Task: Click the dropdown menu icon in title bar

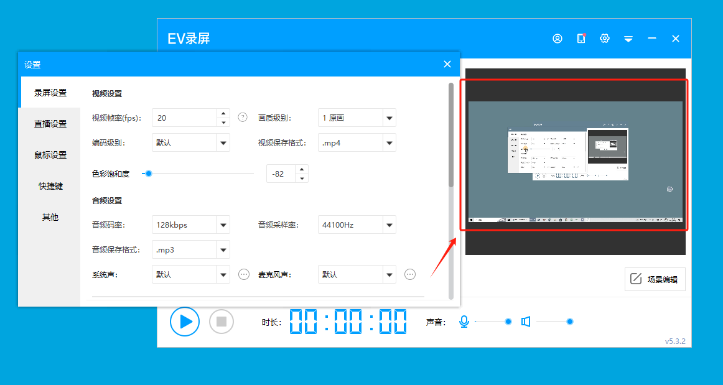Action: tap(628, 39)
